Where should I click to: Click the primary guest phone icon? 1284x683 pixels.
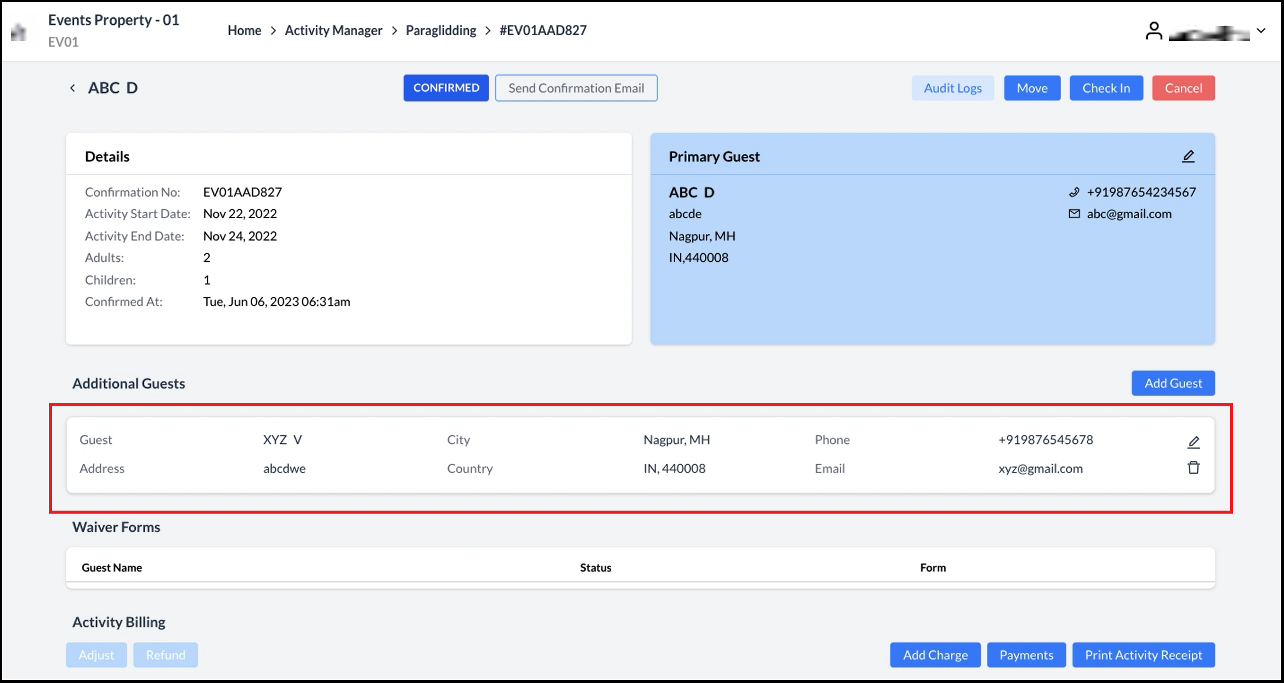pyautogui.click(x=1074, y=192)
